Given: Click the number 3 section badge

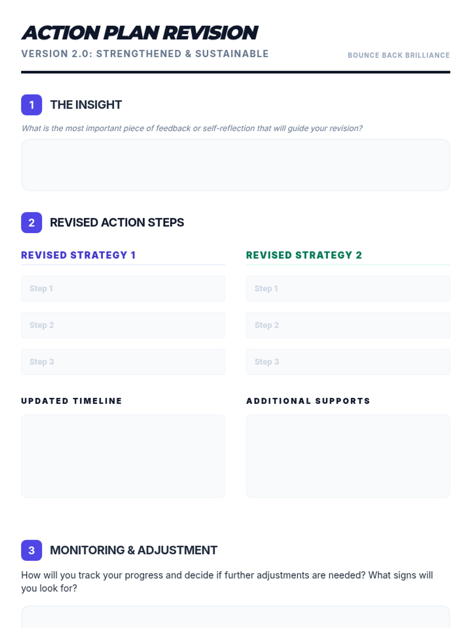Looking at the screenshot, I should (31, 550).
